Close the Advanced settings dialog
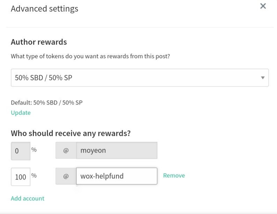277x214 pixels. pos(263,6)
